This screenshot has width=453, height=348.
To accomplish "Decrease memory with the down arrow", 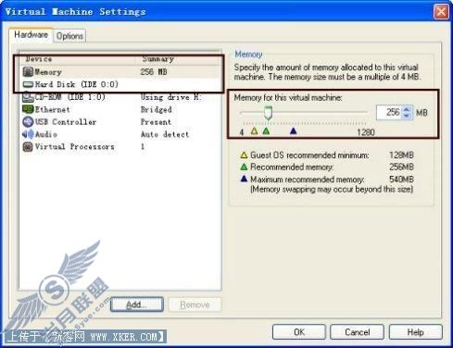I will coord(407,116).
